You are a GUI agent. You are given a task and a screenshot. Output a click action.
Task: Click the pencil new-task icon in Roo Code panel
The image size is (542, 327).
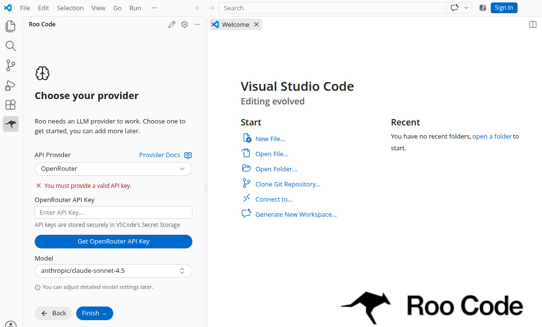click(x=172, y=24)
